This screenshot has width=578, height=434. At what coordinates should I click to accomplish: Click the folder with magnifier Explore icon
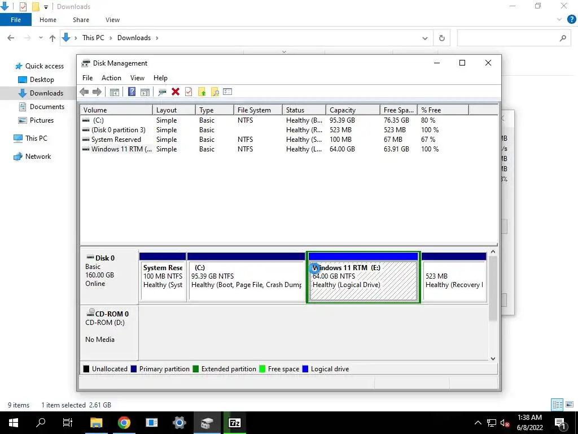pyautogui.click(x=214, y=92)
